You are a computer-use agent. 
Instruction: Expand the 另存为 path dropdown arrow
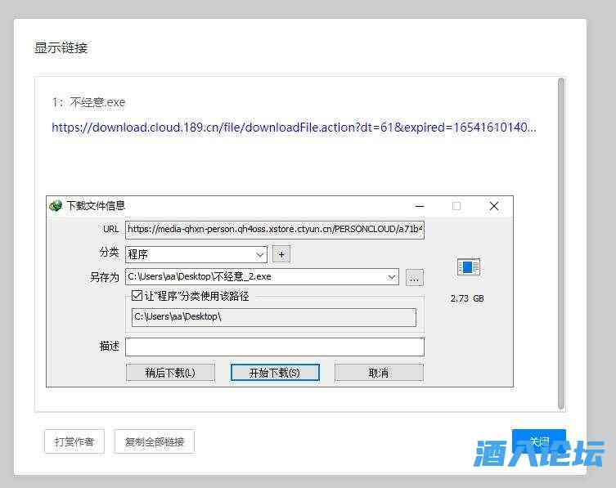[x=391, y=278]
